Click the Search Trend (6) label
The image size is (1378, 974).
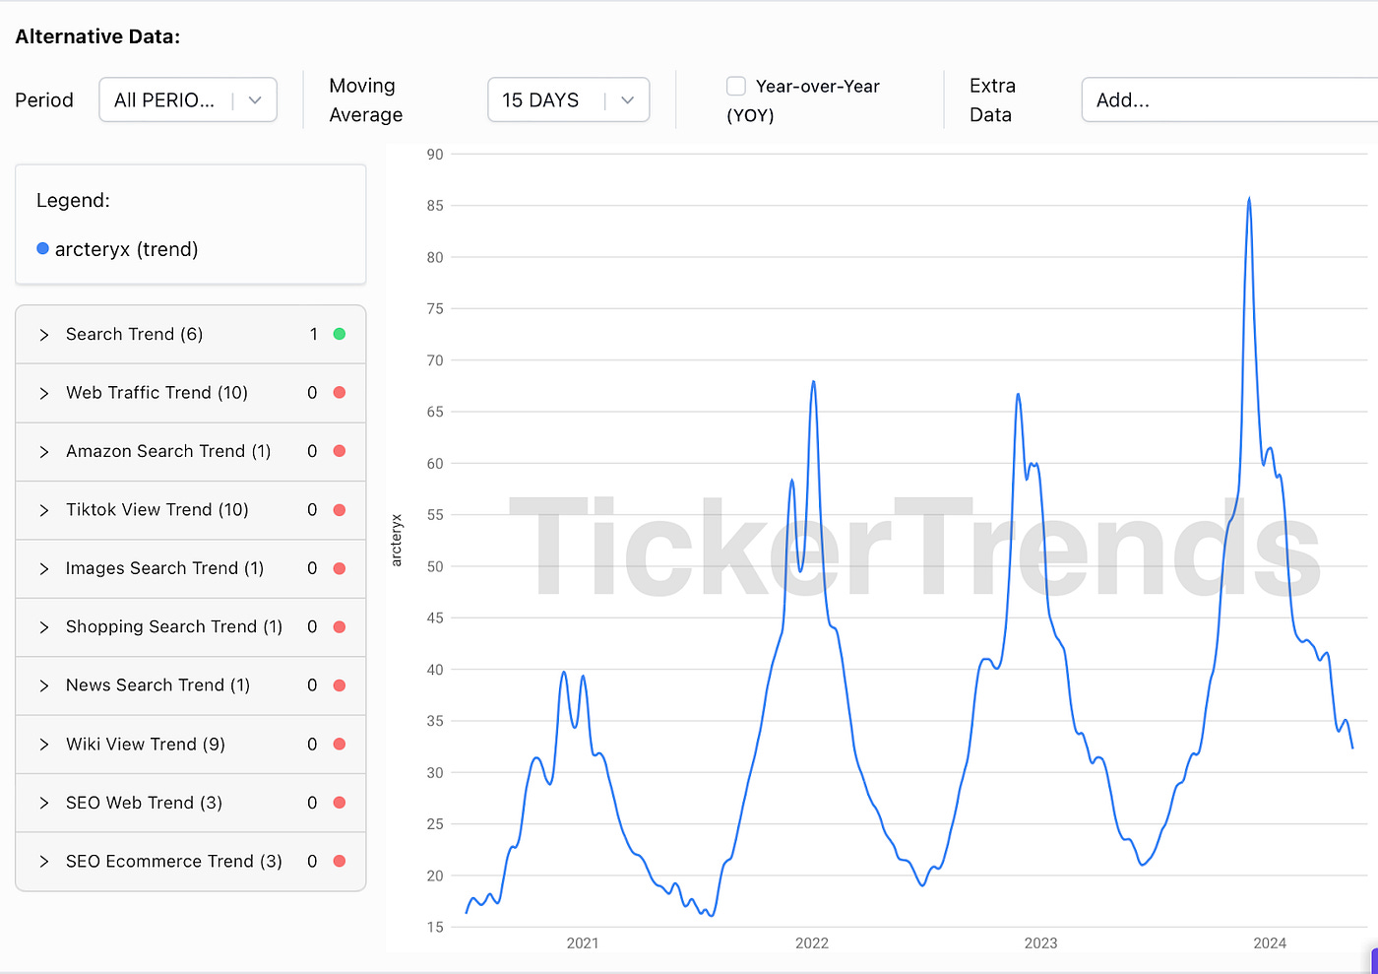(x=135, y=334)
